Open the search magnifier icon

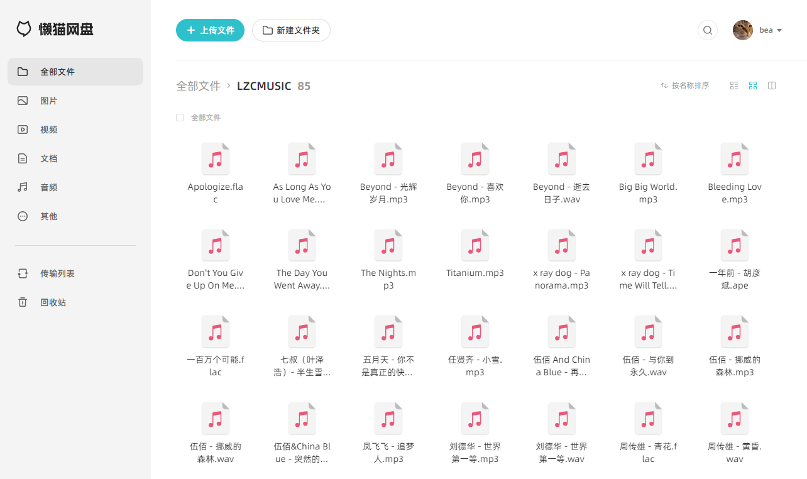[x=708, y=30]
